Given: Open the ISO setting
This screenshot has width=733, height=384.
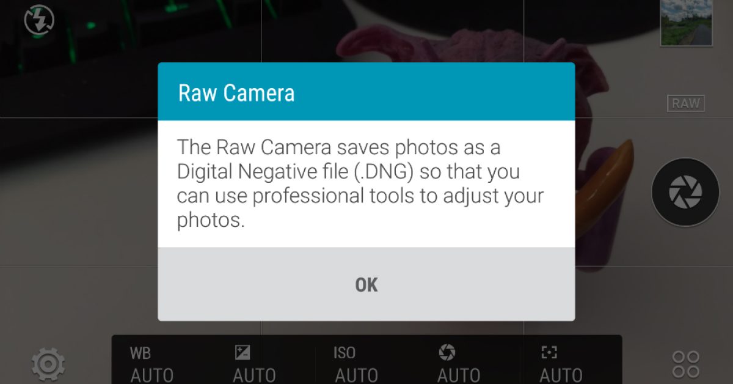Looking at the screenshot, I should [x=345, y=353].
